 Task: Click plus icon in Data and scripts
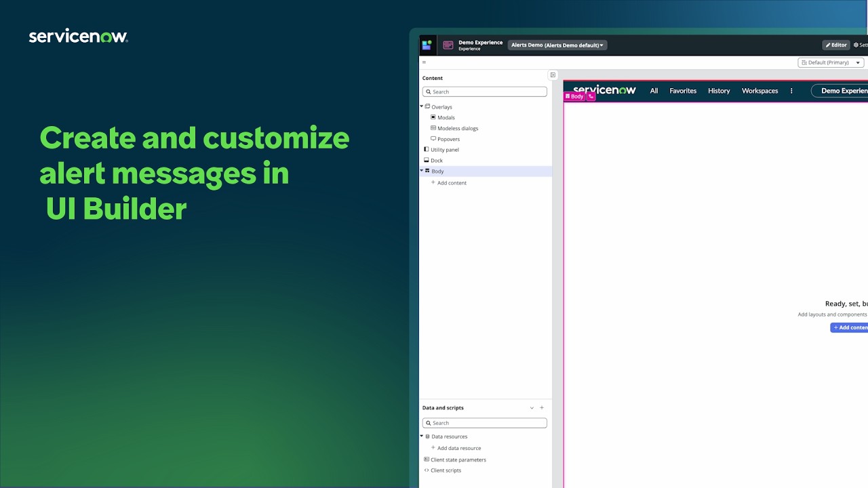[x=542, y=408]
